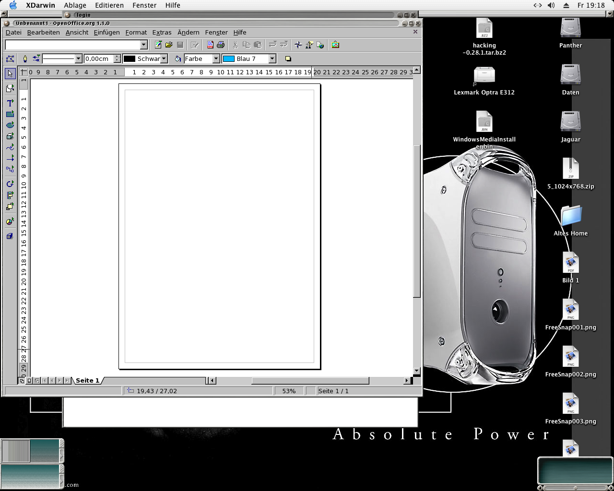Screen dimensions: 614x491
Task: Switch to the master view button
Action: 29,381
